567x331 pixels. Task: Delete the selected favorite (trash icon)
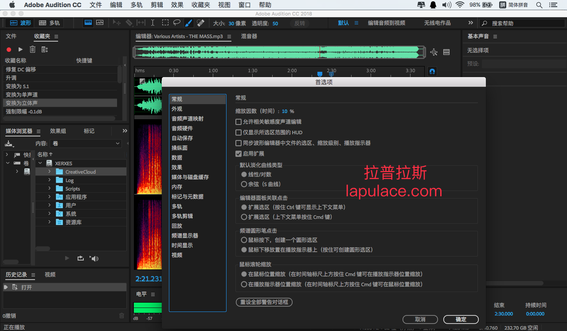pyautogui.click(x=32, y=50)
